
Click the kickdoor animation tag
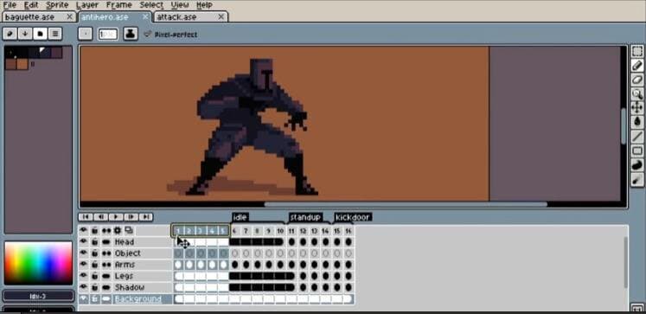click(353, 217)
